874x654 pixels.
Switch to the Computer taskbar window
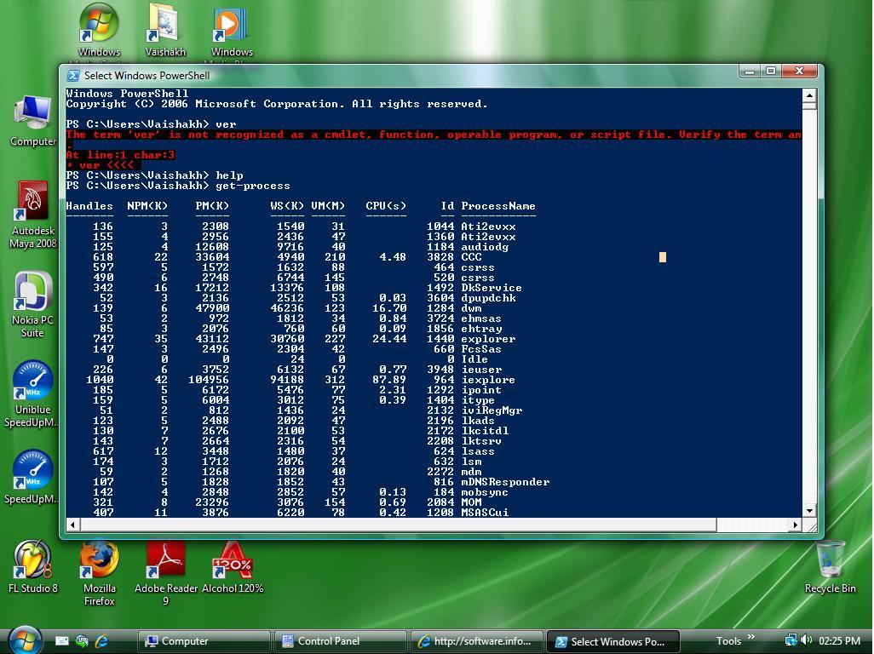pos(204,641)
